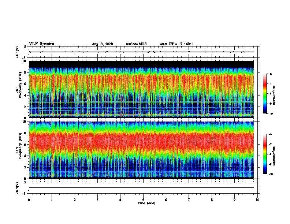Click the "-10" label on ch.2 colorbar
The image size is (290, 224).
point(271,174)
